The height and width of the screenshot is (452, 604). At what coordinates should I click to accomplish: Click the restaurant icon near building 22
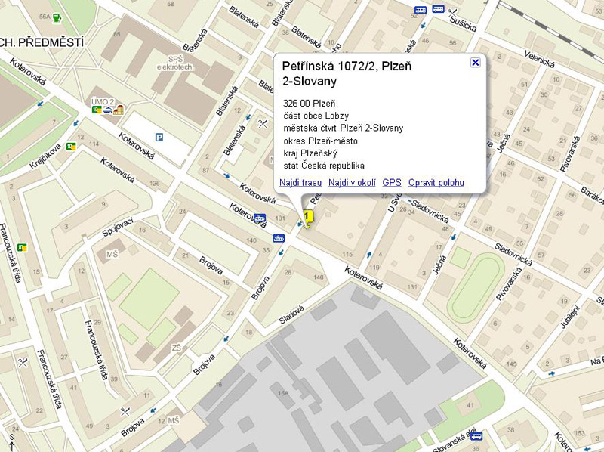point(23,361)
